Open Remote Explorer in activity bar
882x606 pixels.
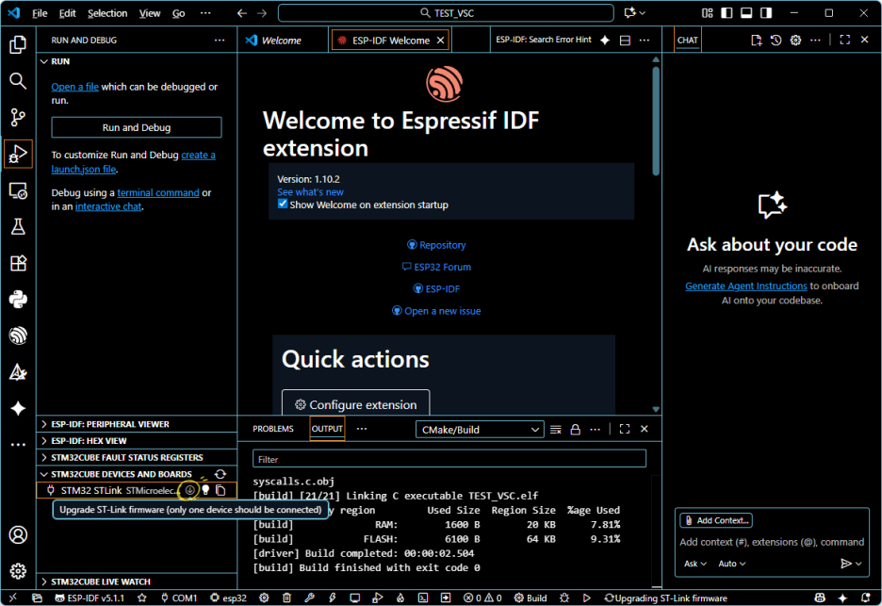pyautogui.click(x=18, y=190)
